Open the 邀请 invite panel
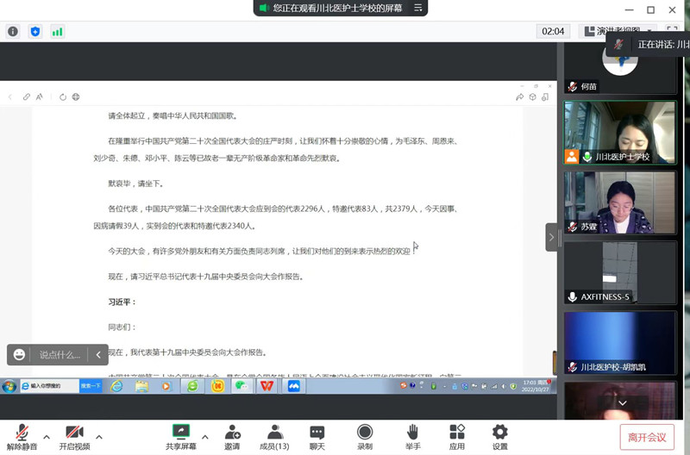This screenshot has width=690, height=455. pos(232,437)
